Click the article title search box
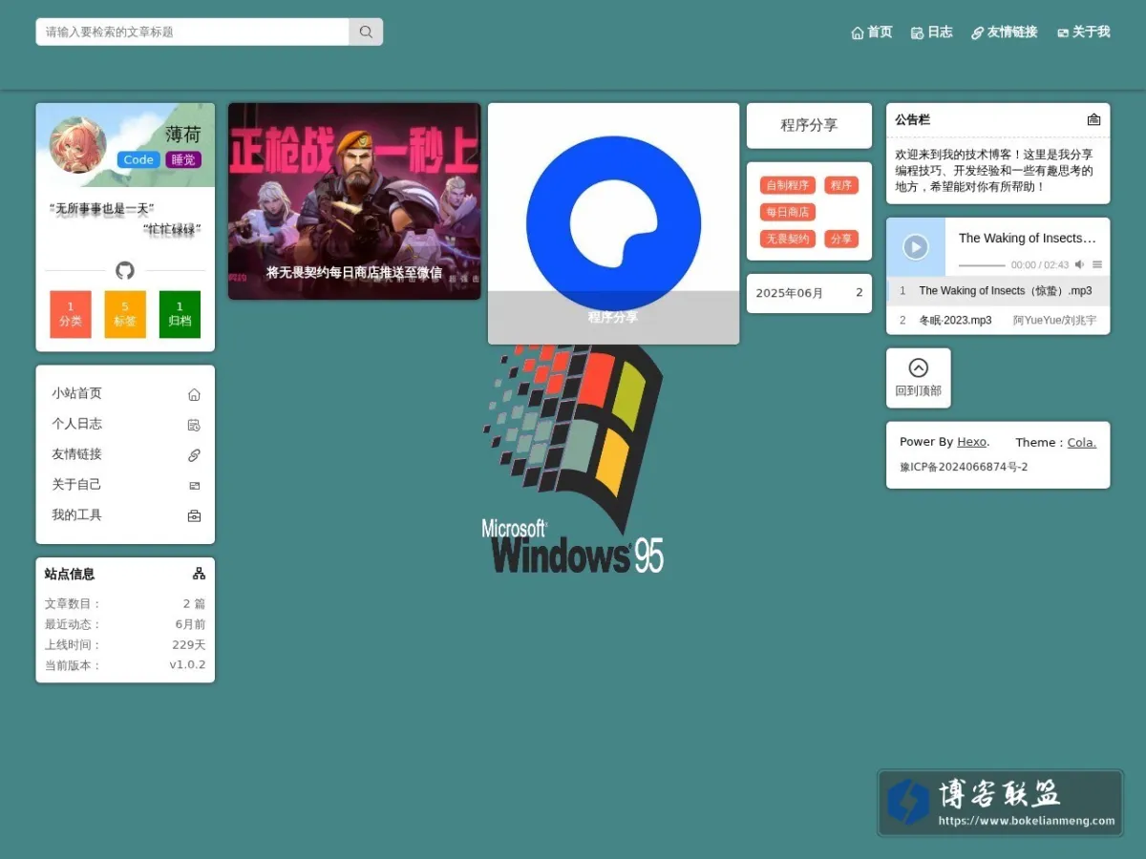1146x859 pixels. point(192,31)
